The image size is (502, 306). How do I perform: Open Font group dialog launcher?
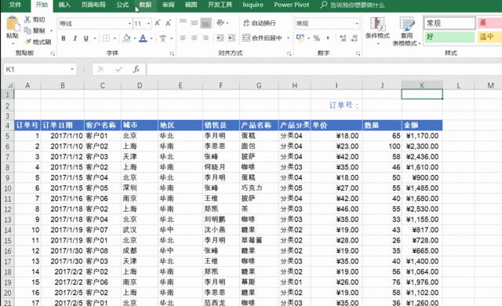(x=173, y=54)
